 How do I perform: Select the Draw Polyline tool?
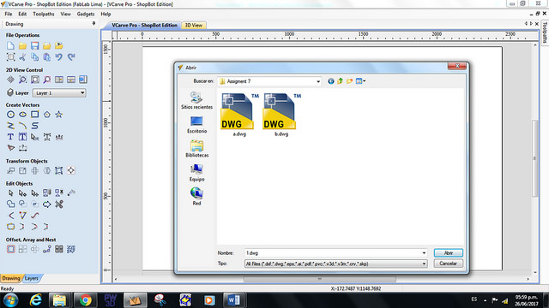click(10, 126)
